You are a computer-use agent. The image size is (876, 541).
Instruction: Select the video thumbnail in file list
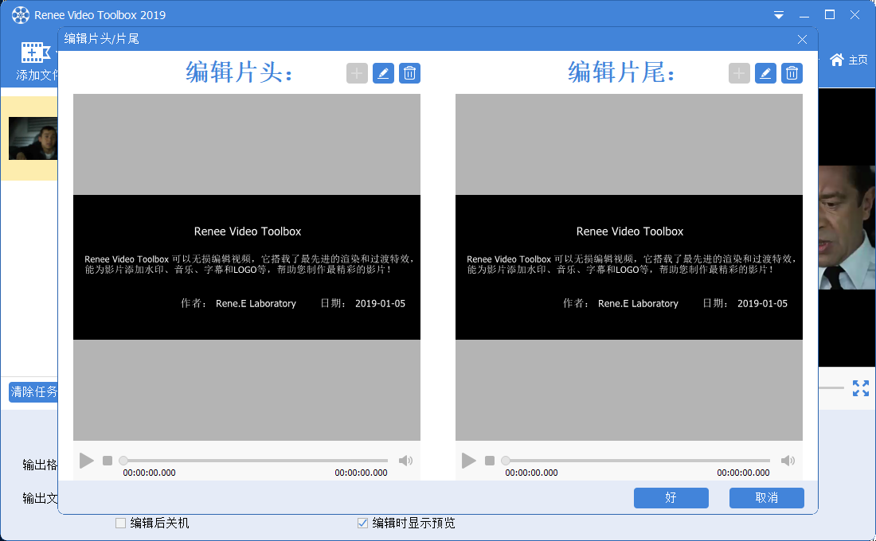(33, 138)
